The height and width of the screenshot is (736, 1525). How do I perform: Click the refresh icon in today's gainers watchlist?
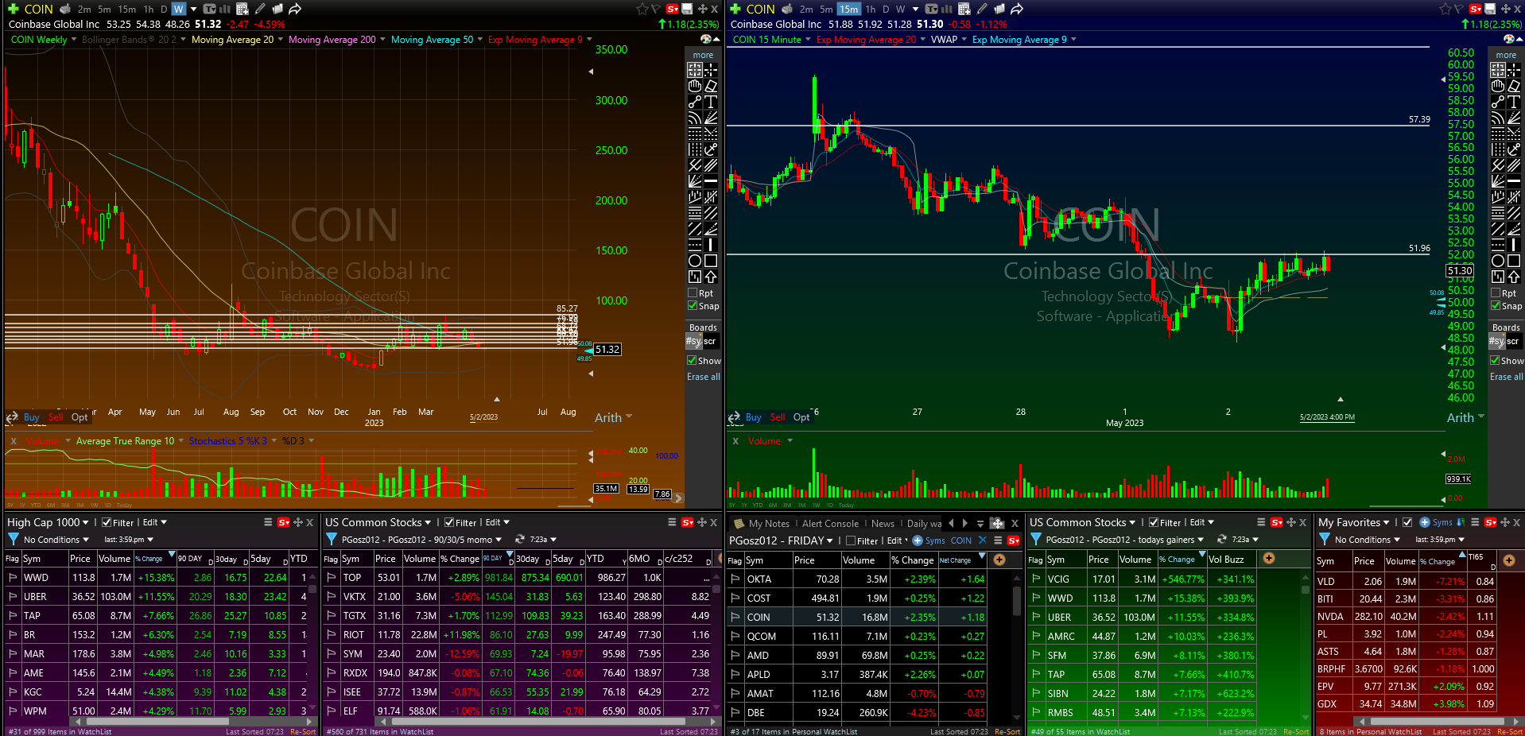[1222, 540]
